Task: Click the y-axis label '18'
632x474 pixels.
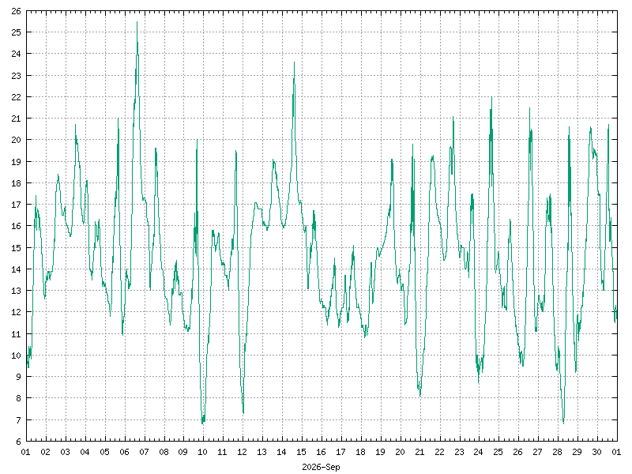Action: point(16,183)
